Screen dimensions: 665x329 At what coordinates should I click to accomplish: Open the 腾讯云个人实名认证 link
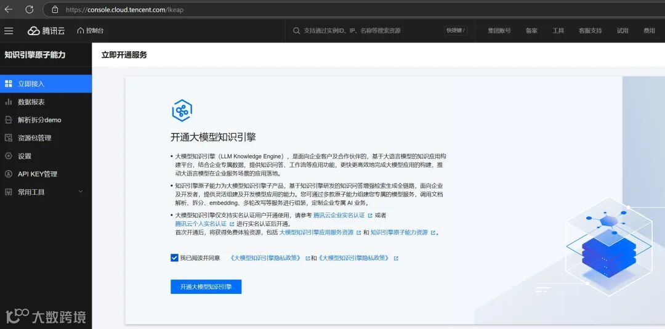201,224
